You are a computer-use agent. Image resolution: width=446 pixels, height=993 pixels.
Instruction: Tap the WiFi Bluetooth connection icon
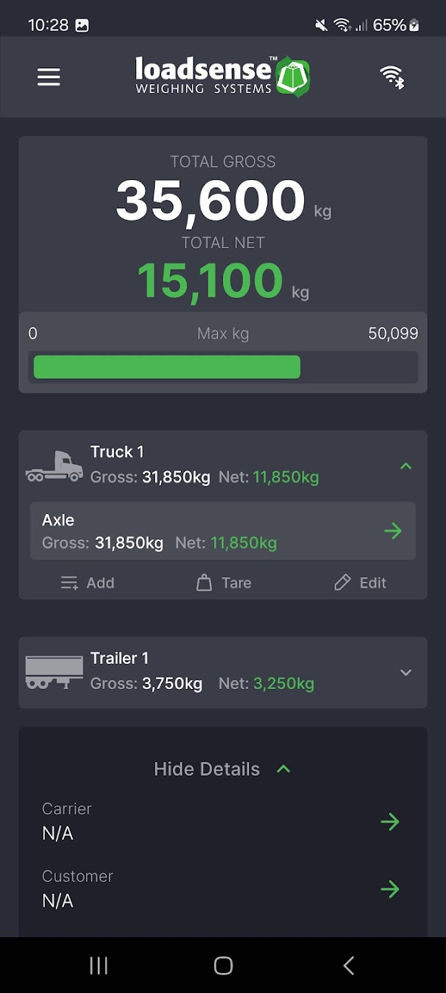click(x=392, y=77)
